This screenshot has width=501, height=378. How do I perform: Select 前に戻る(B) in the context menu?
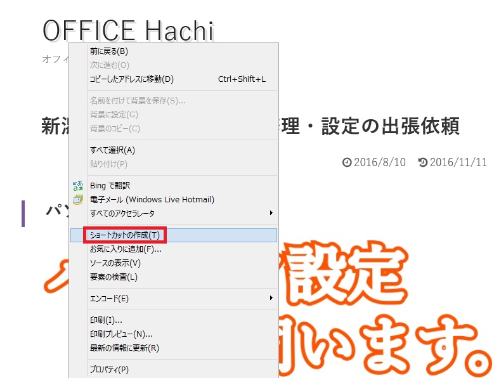[x=174, y=51]
